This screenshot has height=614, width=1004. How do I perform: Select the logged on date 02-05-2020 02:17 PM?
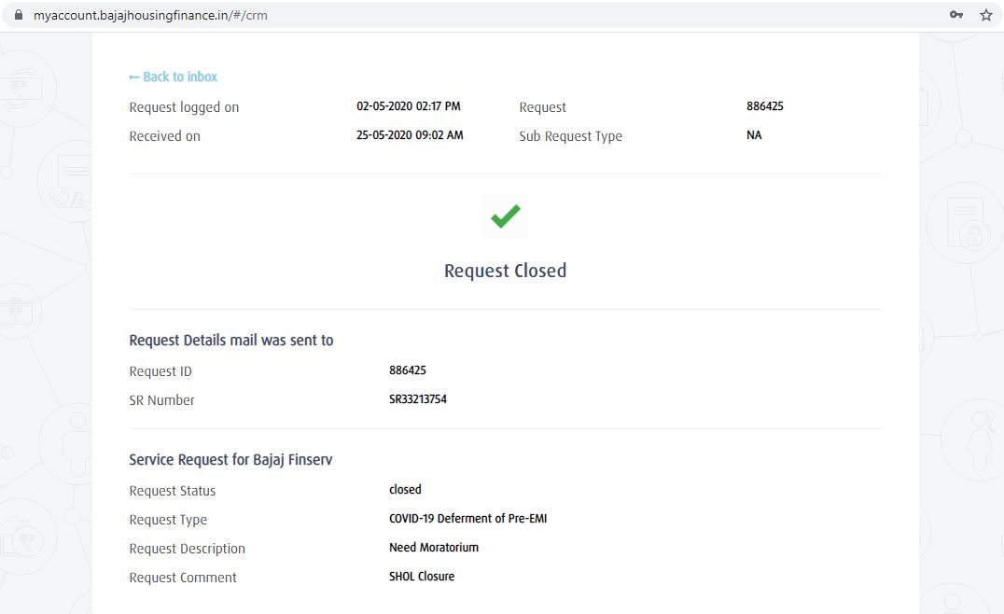click(x=408, y=106)
